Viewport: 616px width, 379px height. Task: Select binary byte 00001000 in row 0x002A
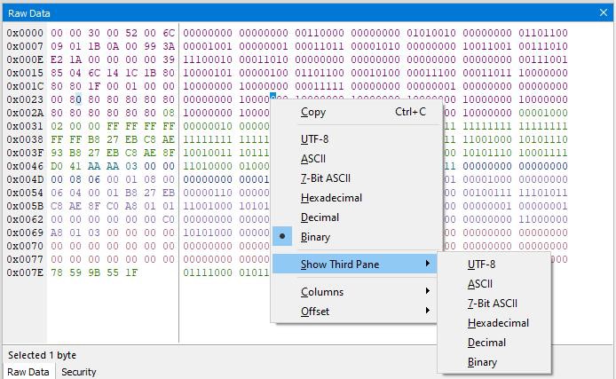coord(543,113)
